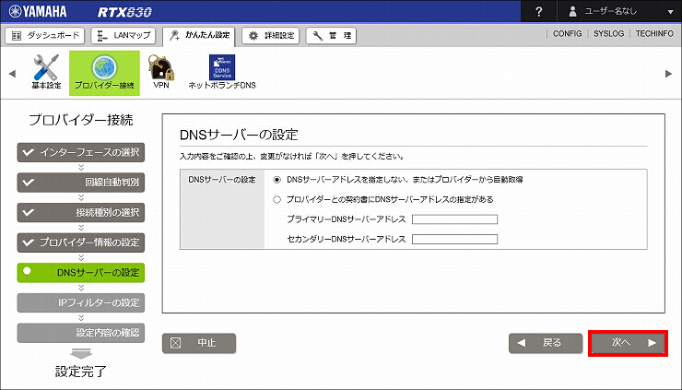682x390 pixels.
Task: Open the CONFIG link
Action: pyautogui.click(x=567, y=33)
